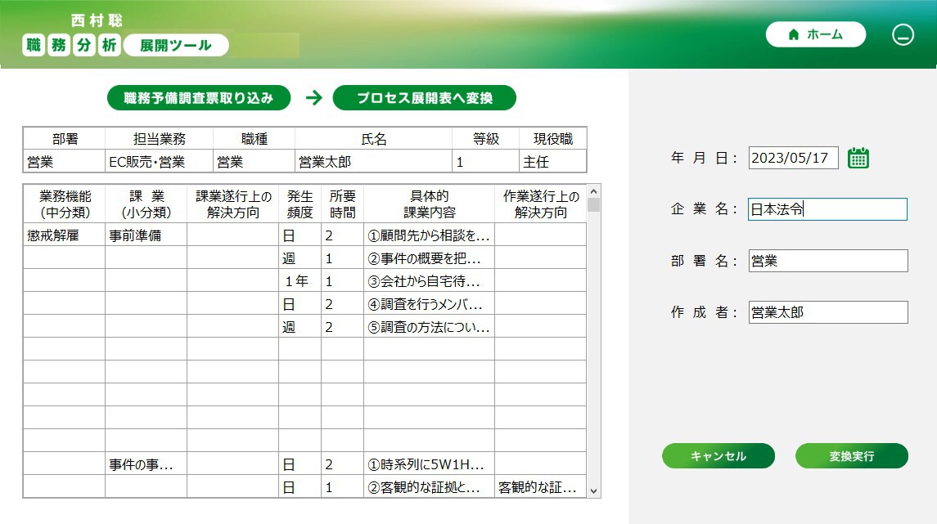The height and width of the screenshot is (524, 937).
Task: Click the 部署名 text field
Action: click(x=827, y=261)
